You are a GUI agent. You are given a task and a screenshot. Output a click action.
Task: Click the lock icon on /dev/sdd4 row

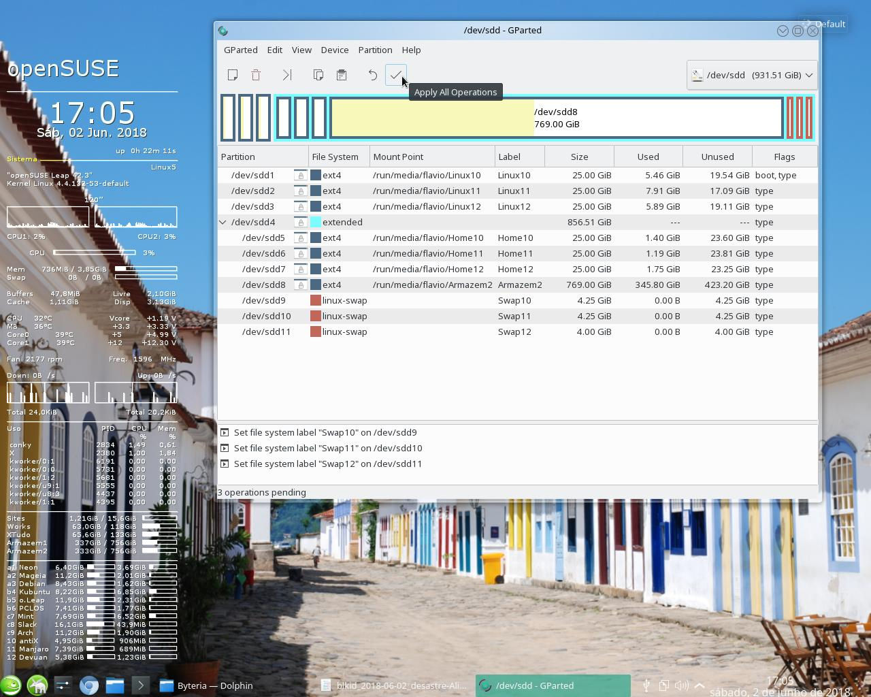pyautogui.click(x=300, y=222)
